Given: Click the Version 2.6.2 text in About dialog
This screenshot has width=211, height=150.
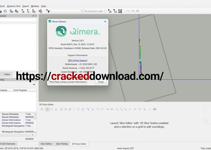Looking at the screenshot, I should click(78, 41).
